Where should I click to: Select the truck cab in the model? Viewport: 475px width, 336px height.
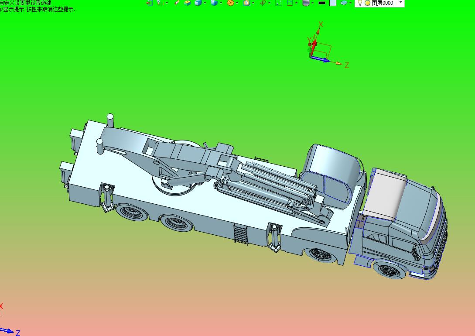[x=403, y=224]
